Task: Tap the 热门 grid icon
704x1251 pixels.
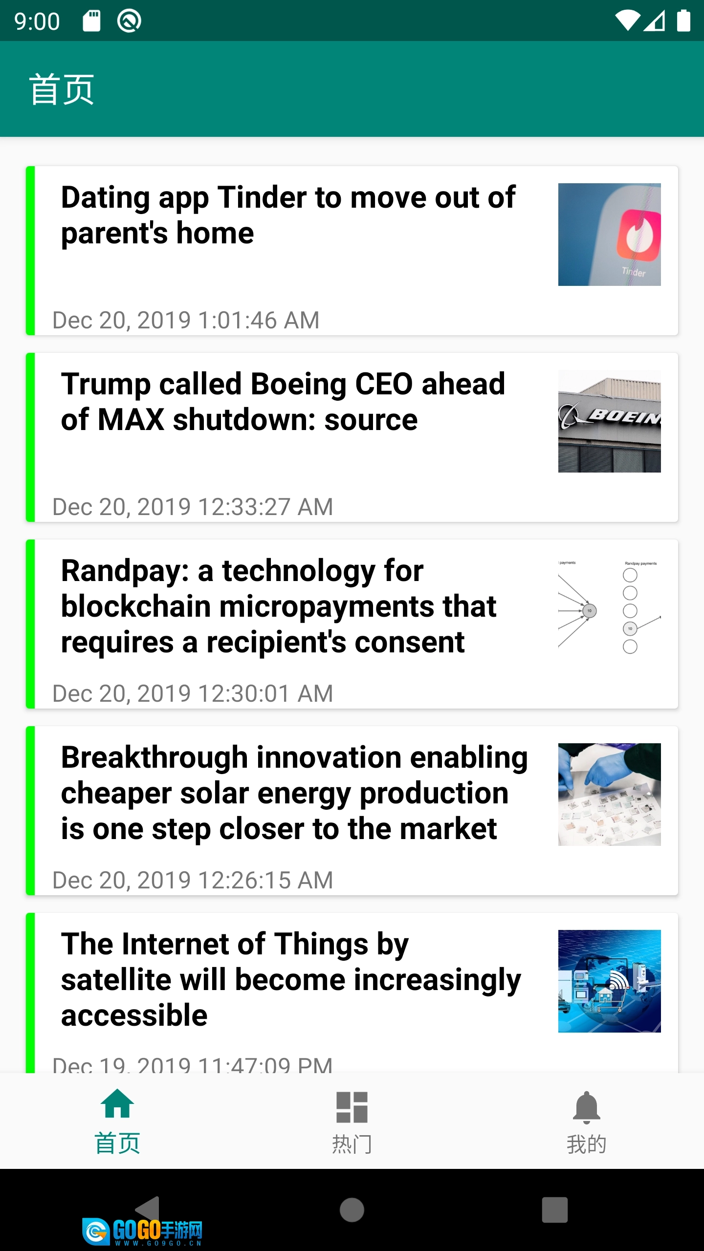Action: (x=352, y=1107)
